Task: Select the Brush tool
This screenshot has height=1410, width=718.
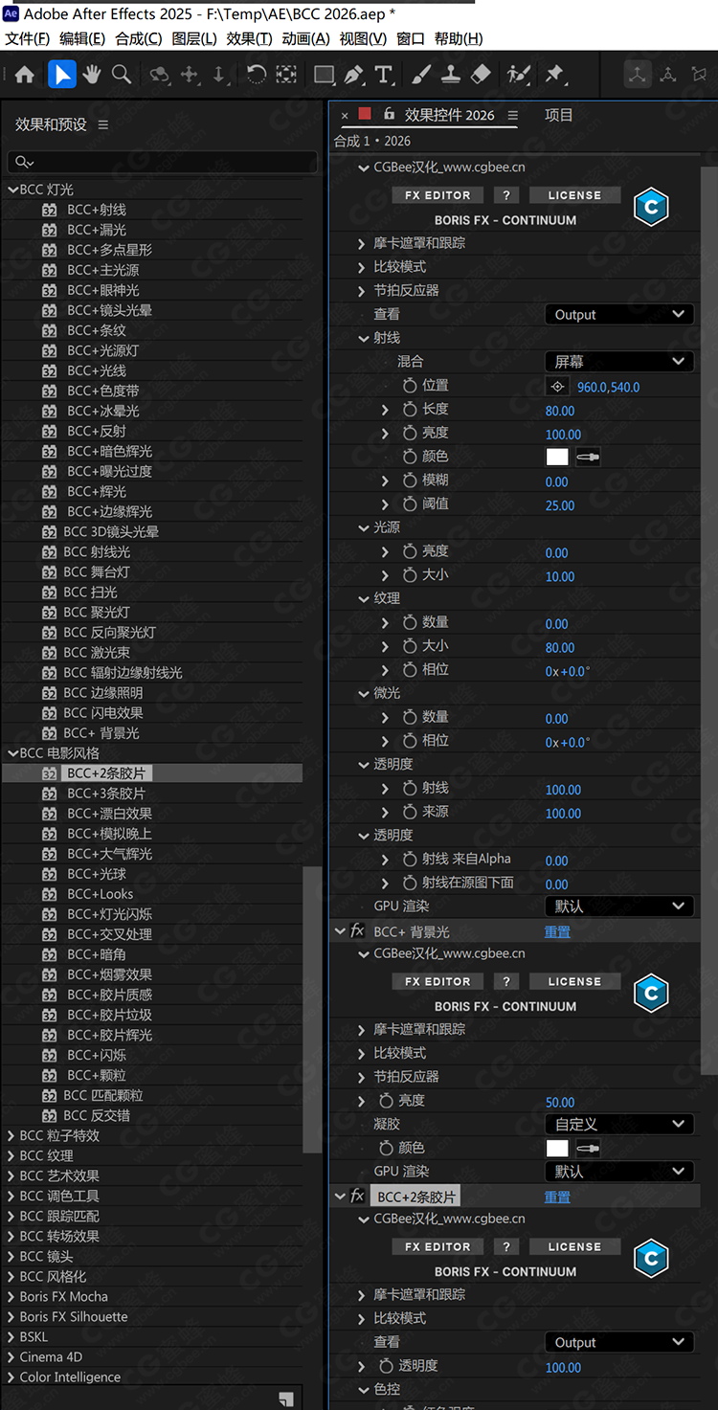Action: coord(421,75)
